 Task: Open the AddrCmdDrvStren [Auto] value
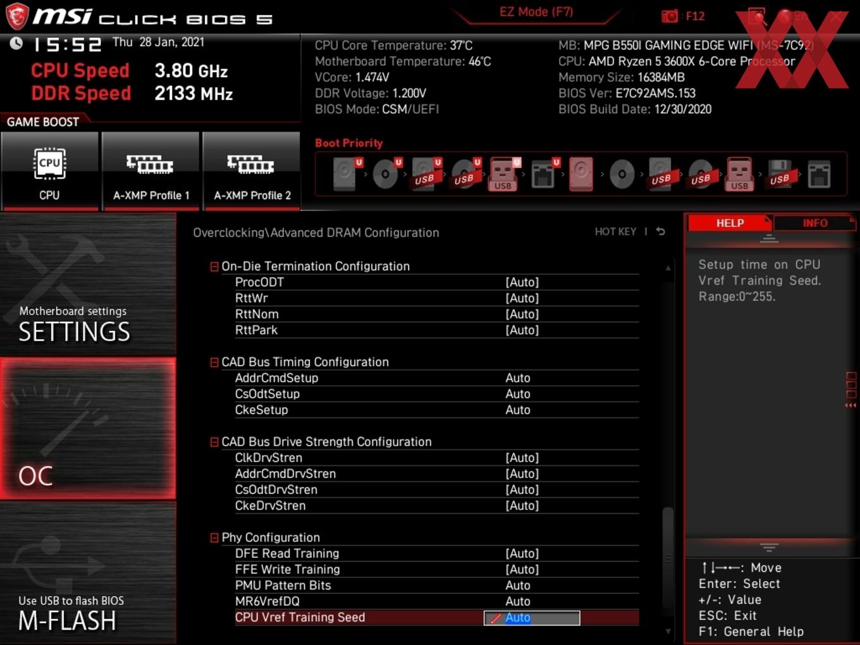[522, 473]
